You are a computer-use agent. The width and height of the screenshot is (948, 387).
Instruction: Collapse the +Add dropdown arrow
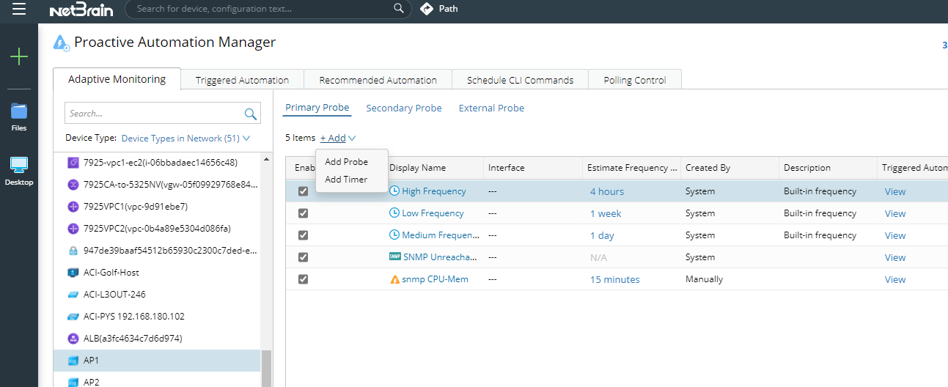pos(353,138)
